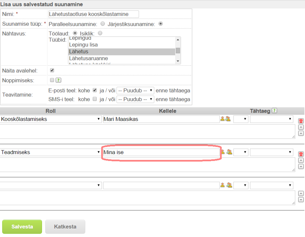Viewport: 305px width, 237px height.
Task: Open single-person picker for Mari Maasikas row
Action: tap(223, 119)
